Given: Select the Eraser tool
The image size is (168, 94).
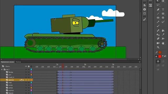Looking at the screenshot, I should pos(158,39).
